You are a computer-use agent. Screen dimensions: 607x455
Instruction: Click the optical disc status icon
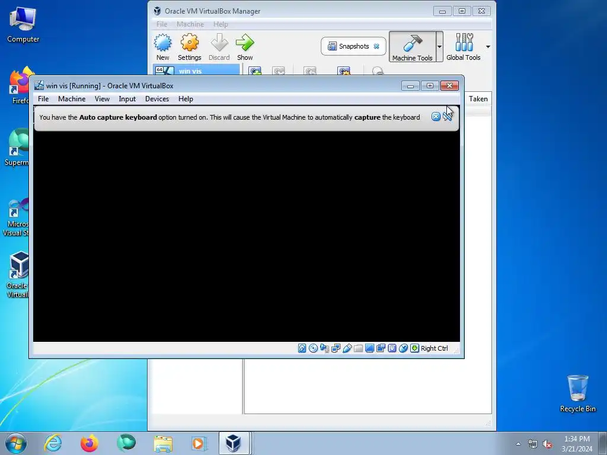point(313,348)
